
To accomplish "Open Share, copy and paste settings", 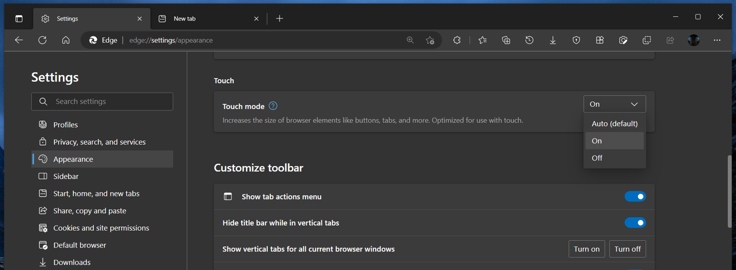I will coord(102,211).
